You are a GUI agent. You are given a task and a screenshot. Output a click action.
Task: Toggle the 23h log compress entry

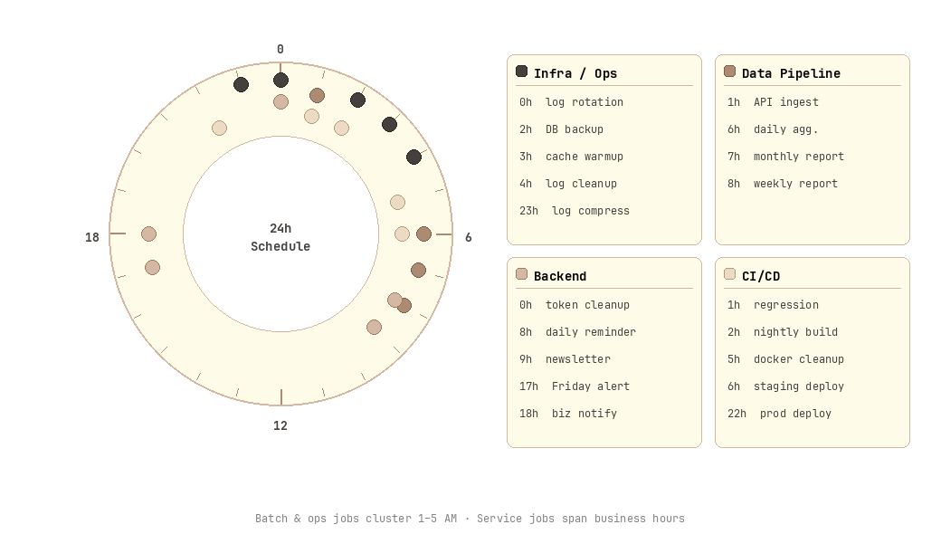tap(576, 211)
